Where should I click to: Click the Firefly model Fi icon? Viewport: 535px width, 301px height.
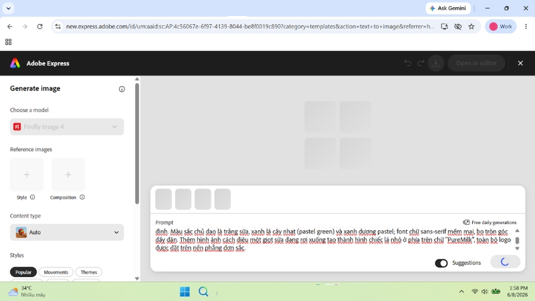(17, 126)
